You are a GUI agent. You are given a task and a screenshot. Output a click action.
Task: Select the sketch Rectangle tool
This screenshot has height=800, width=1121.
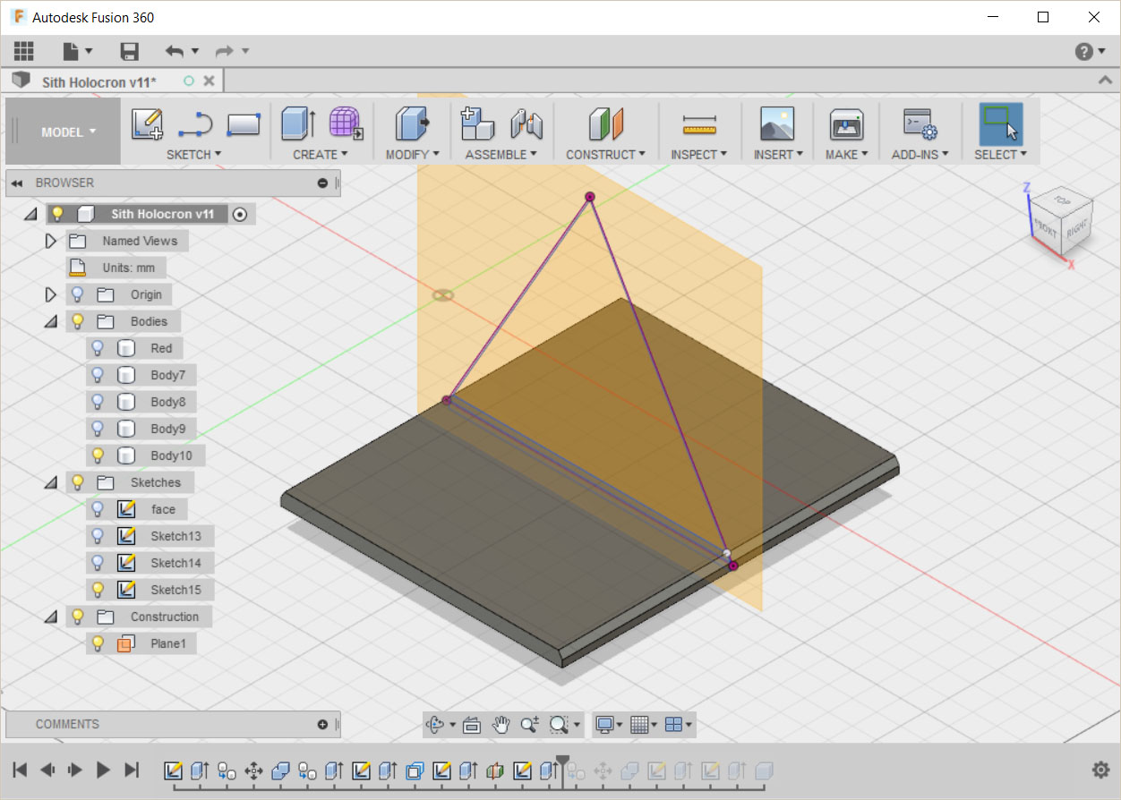(x=244, y=124)
